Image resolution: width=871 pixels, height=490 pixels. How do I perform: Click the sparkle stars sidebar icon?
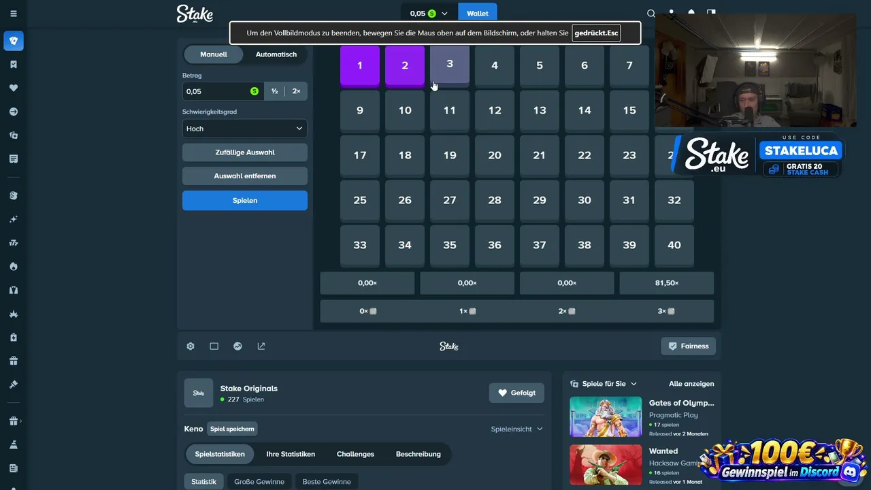pos(14,219)
